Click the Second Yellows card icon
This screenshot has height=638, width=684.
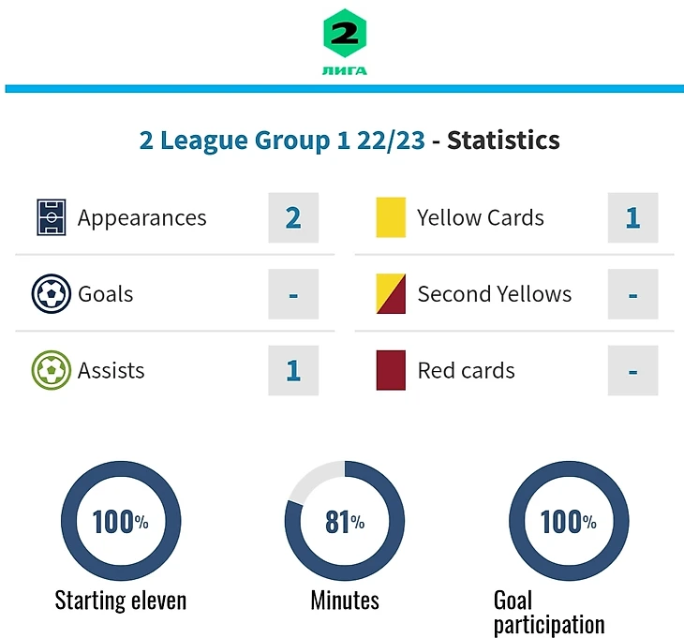[x=391, y=294]
